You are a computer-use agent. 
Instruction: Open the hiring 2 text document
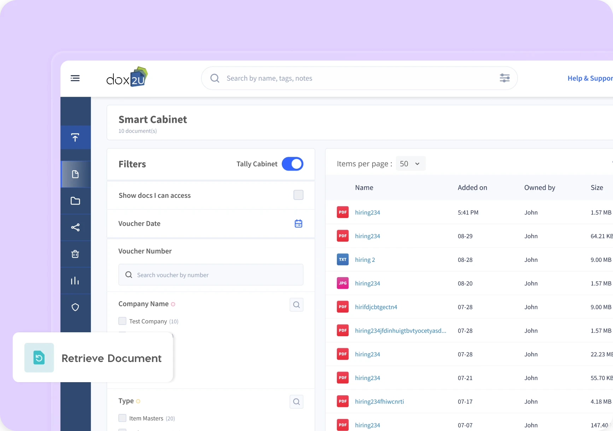(364, 259)
